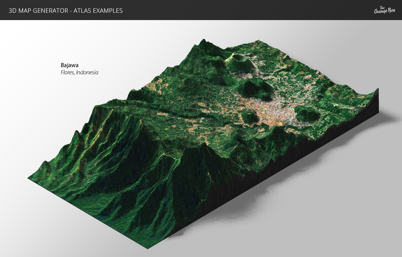Image resolution: width=402 pixels, height=257 pixels.
Task: Expand the Bajawa location label
Action: [69, 66]
